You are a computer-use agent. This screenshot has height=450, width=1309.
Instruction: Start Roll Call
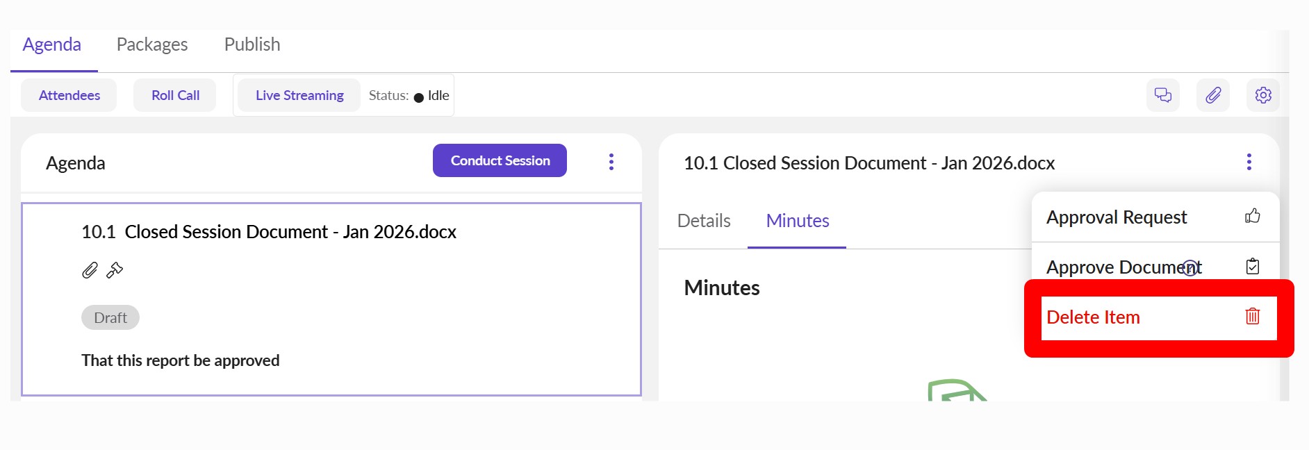tap(175, 95)
